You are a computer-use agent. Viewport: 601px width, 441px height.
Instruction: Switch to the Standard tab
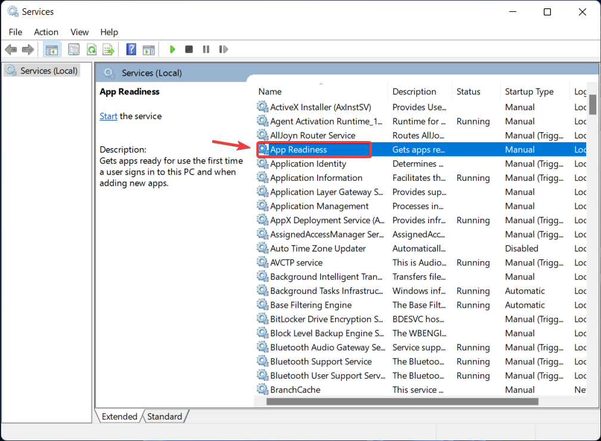point(165,417)
